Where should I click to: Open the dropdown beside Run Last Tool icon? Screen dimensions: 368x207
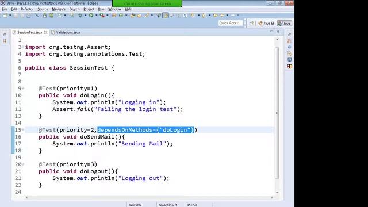[108, 16]
